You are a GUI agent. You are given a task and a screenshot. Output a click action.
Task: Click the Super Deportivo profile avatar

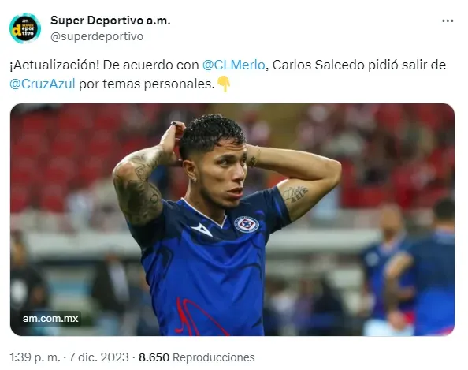coord(25,28)
